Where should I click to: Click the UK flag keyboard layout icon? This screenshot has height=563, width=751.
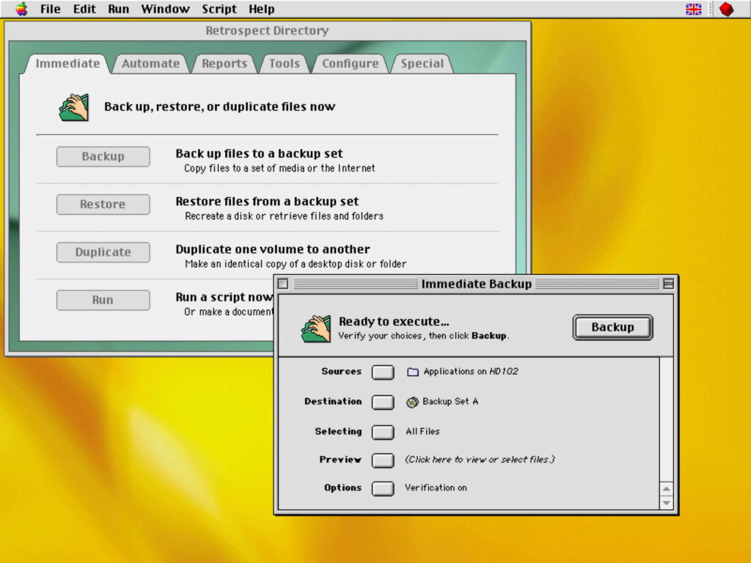(x=693, y=10)
